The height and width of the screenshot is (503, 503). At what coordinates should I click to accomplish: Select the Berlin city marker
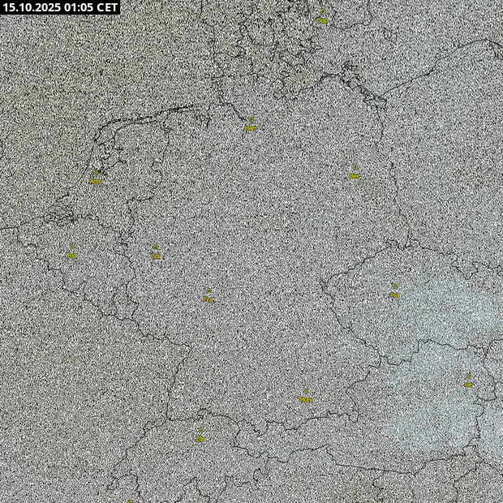point(355,172)
